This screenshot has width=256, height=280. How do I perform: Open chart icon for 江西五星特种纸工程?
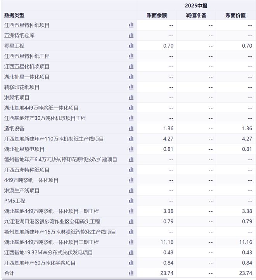131,56
